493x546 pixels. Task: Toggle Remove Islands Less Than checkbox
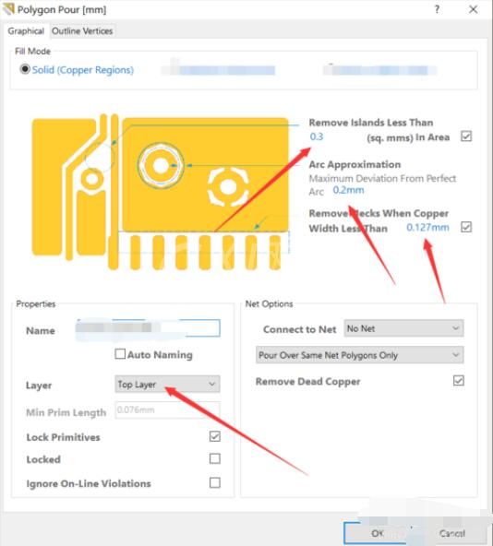466,136
